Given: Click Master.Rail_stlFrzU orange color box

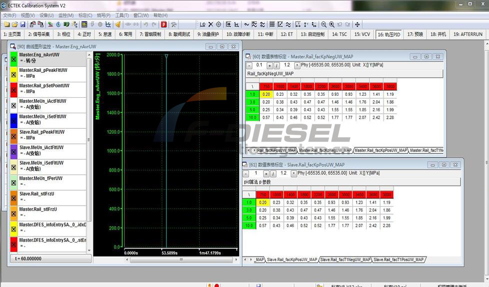Looking at the screenshot, I should click(13, 214).
